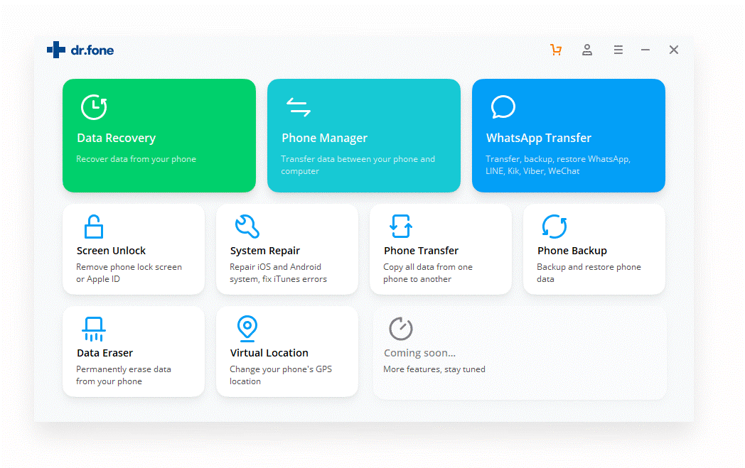Select the Data Eraser title

105,353
